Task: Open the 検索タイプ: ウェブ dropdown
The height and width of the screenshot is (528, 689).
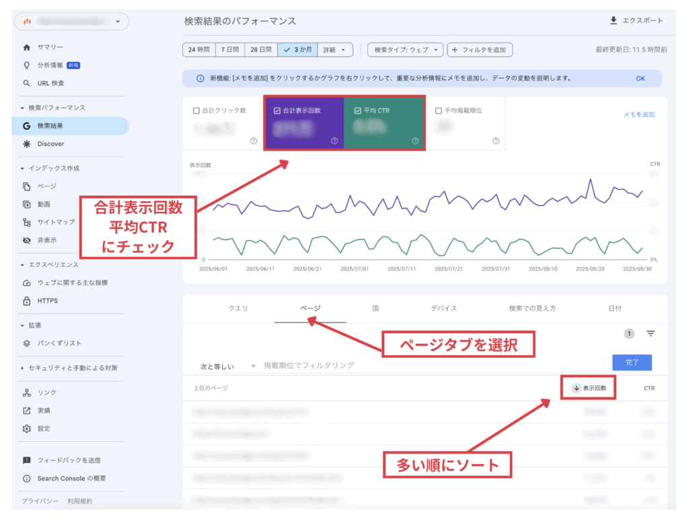Action: click(406, 50)
